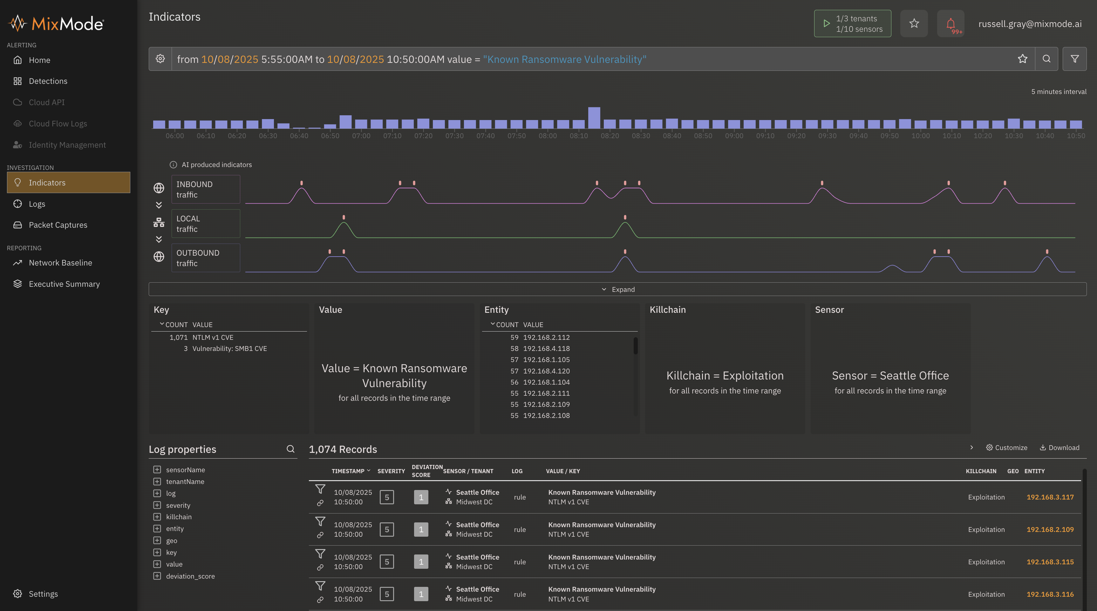The image size is (1097, 611).
Task: Click the Entity list scrollbar thumb
Action: [635, 346]
